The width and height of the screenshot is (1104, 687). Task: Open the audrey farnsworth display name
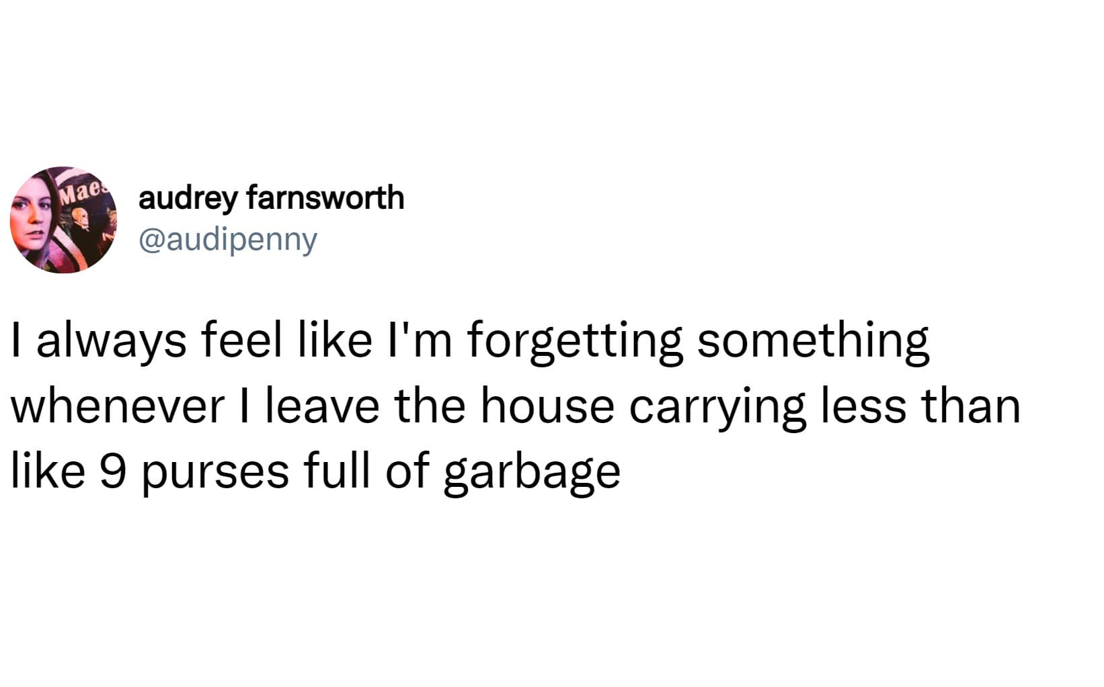point(271,198)
